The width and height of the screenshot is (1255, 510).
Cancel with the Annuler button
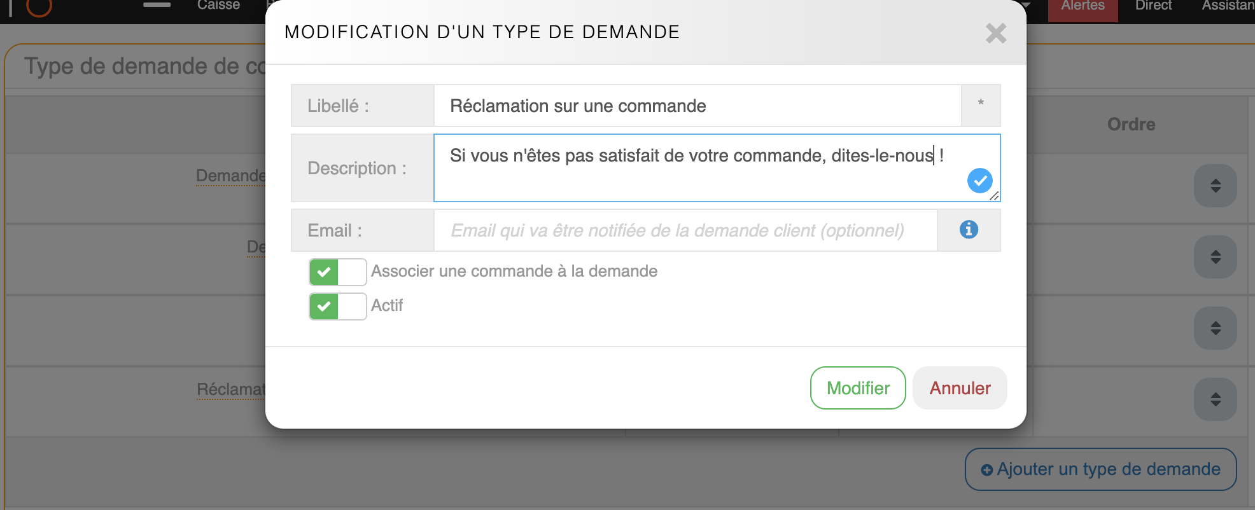click(960, 388)
